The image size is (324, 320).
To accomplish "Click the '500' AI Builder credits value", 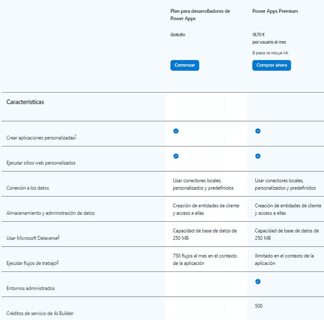I will coord(259,306).
